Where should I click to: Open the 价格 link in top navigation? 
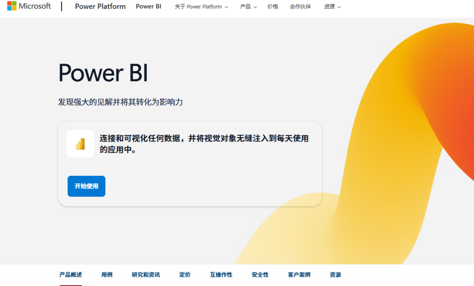(273, 7)
